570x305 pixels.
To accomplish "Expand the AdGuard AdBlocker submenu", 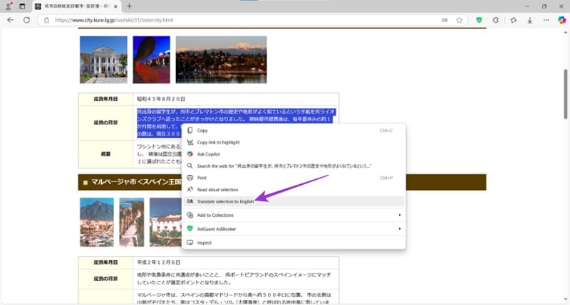I will 294,229.
